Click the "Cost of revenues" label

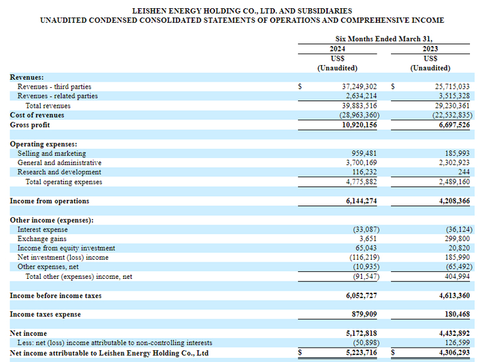37,115
